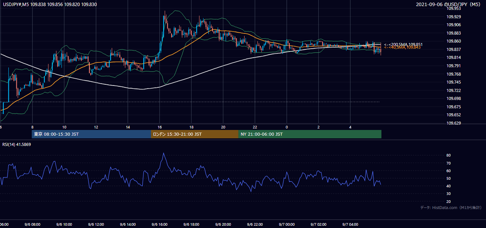486x228 pixels.
Task: Click the データ: HistData.com source credit
Action: click(x=451, y=207)
